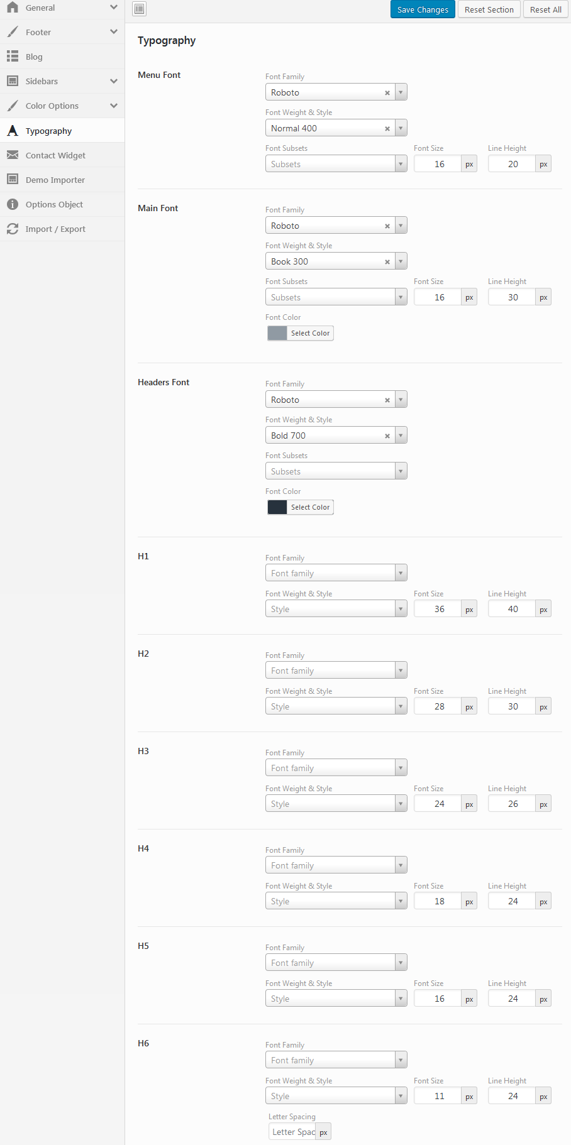Click the Options Object info icon
Screen dimensions: 571x1145
(x=13, y=204)
